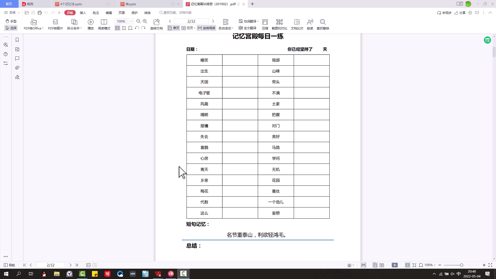Open the 批注 ribbon tab
Image resolution: width=496 pixels, height=279 pixels.
click(96, 13)
